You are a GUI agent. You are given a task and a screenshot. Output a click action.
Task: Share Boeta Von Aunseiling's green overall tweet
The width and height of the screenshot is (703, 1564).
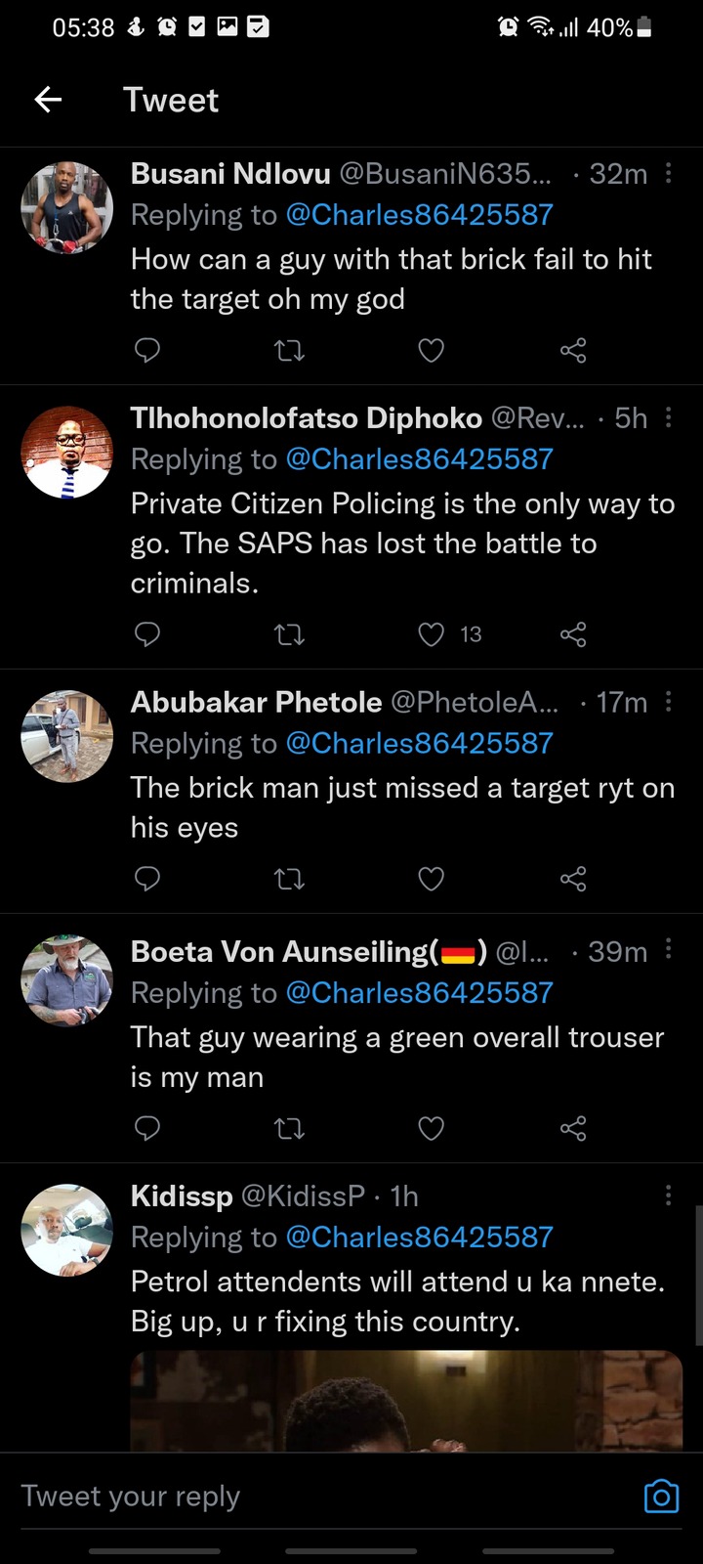coord(573,1128)
